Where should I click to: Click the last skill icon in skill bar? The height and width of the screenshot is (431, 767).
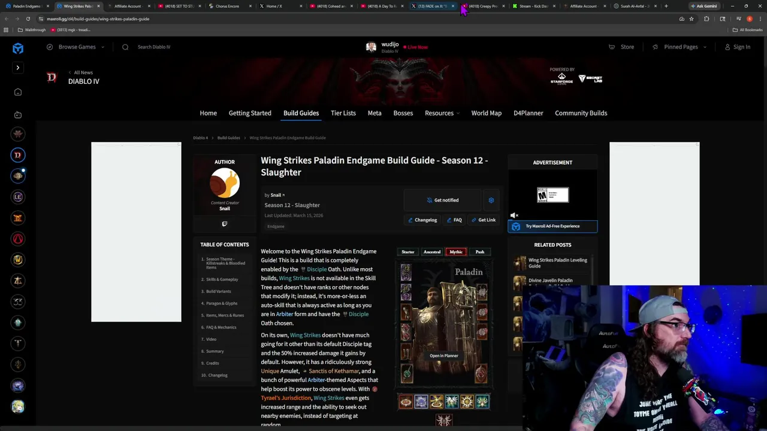pos(482,402)
